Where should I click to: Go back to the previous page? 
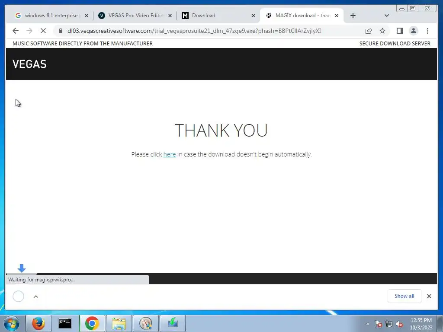pyautogui.click(x=16, y=31)
